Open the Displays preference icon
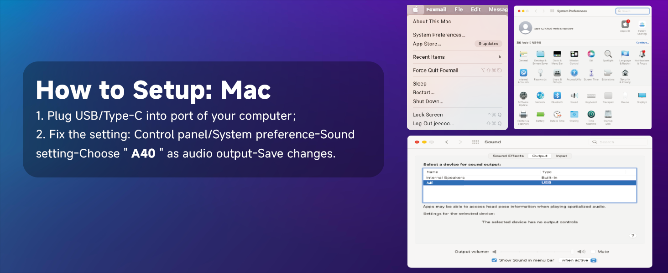 click(642, 96)
